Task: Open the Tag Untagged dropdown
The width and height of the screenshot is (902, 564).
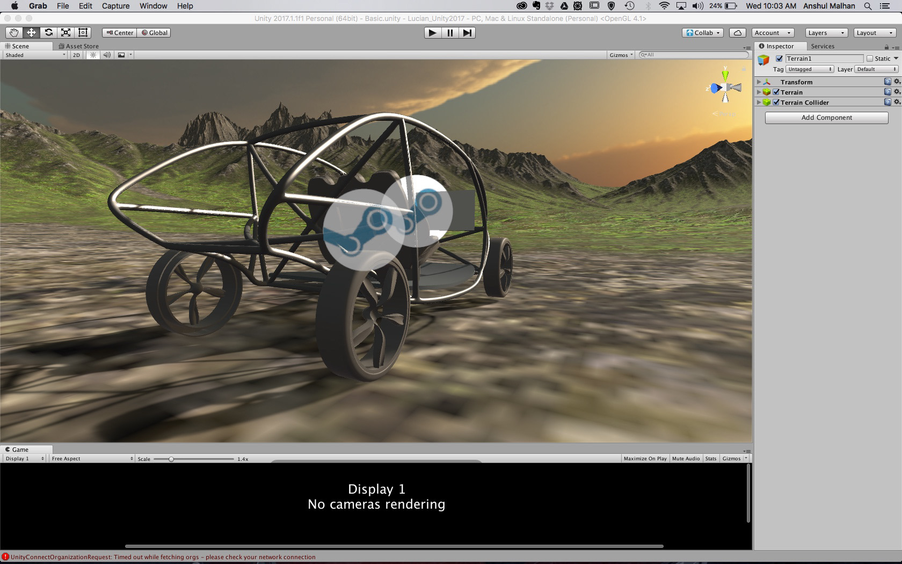Action: click(x=810, y=69)
